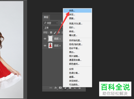
Task: Add a layer mask icon
Action: (60, 88)
